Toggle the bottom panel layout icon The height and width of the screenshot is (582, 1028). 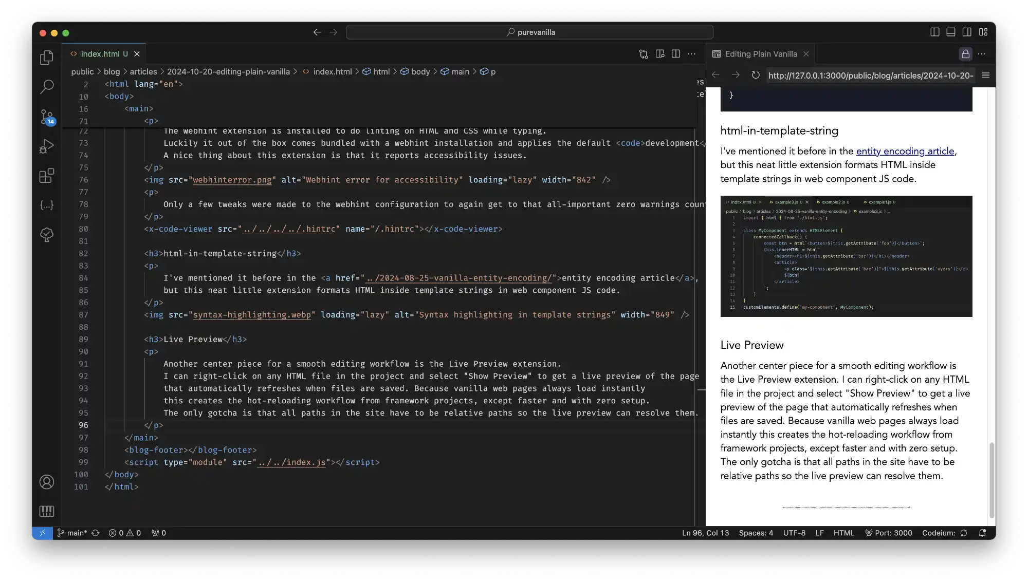pyautogui.click(x=951, y=32)
